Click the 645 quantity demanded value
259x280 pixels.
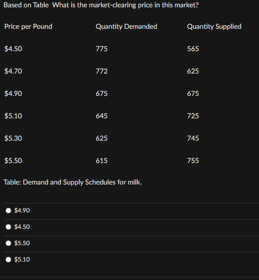point(102,116)
